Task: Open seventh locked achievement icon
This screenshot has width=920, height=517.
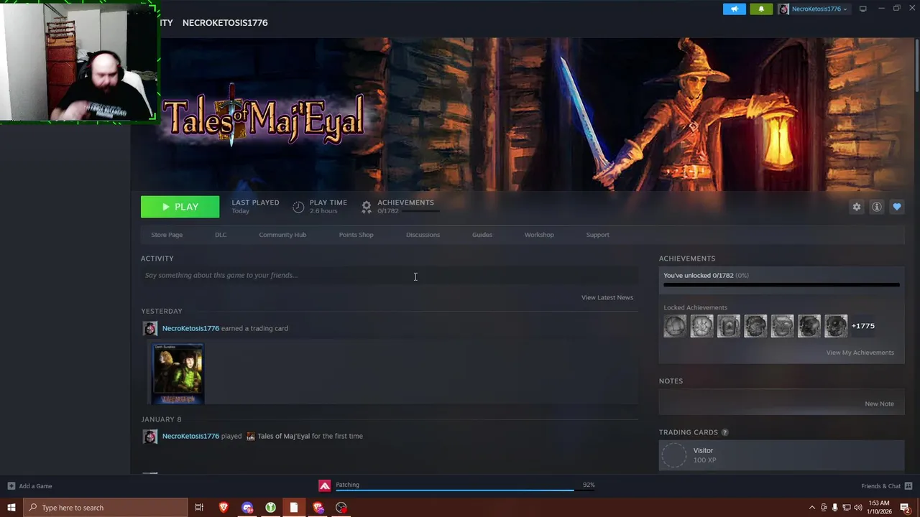Action: coord(836,326)
